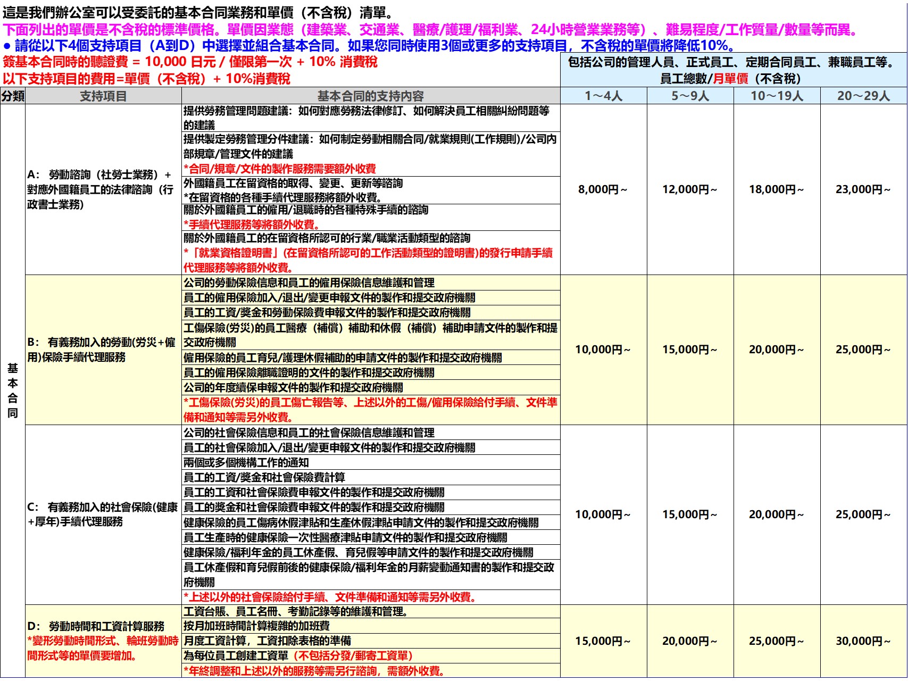Click the 按月加班時間計算複雜的加班費 row
Viewport: 908px width, 681px height.
370,626
